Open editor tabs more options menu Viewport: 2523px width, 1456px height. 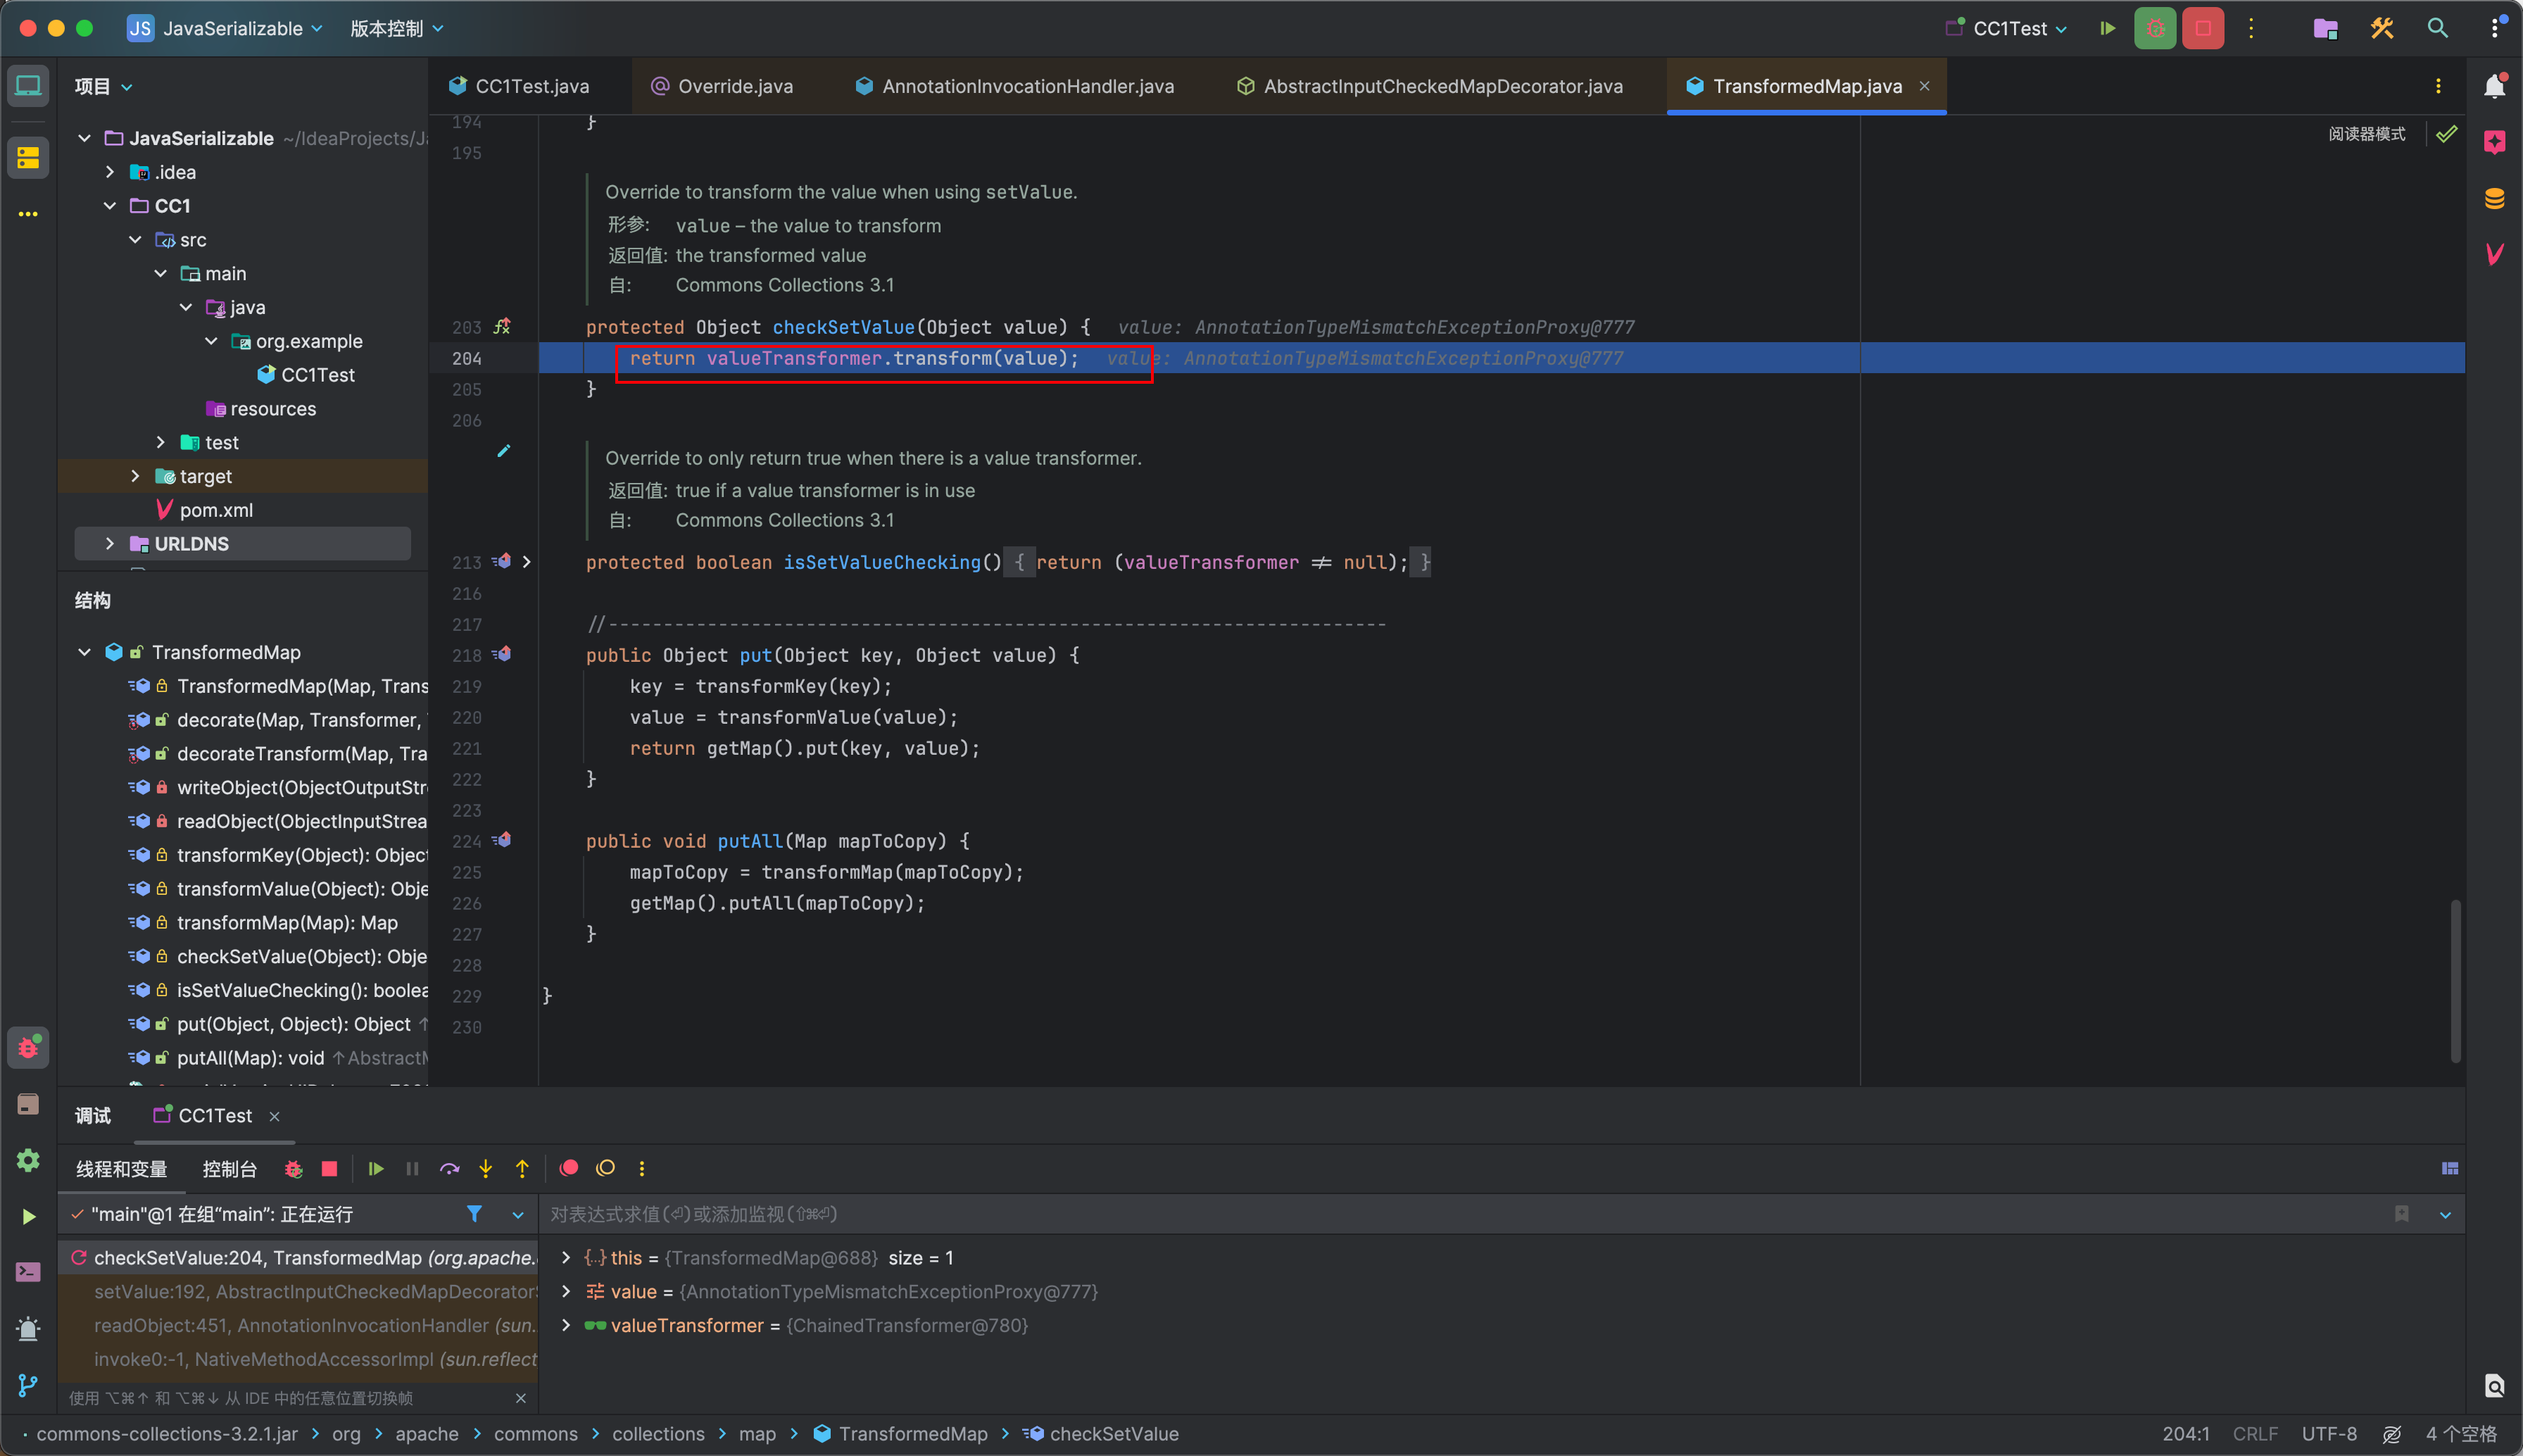coord(2438,86)
